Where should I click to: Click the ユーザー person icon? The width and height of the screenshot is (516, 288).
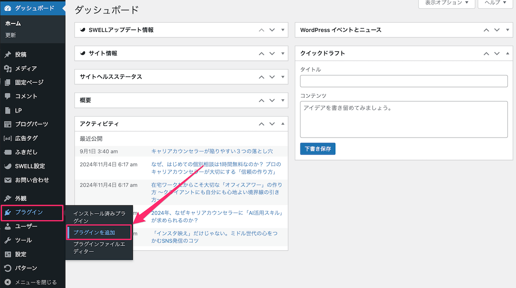7,226
